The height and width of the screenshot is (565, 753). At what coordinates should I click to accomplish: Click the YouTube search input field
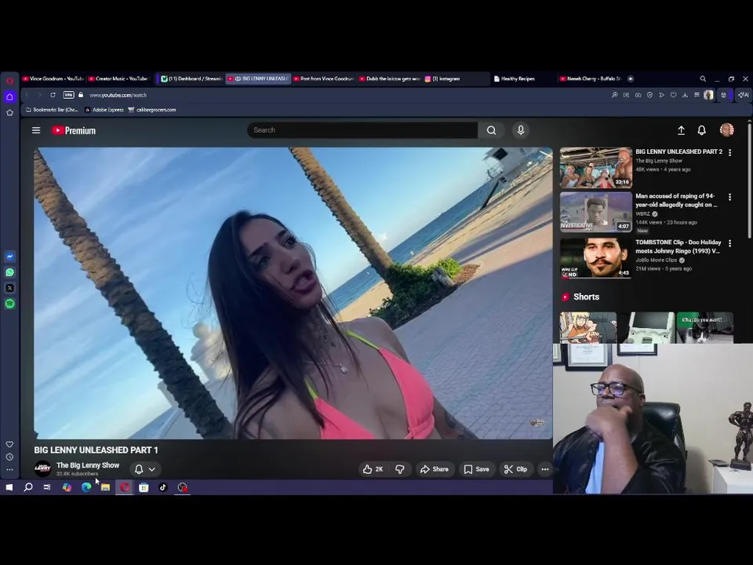click(x=362, y=130)
